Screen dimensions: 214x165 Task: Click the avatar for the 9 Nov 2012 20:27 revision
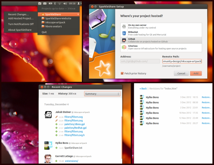tap(142, 123)
